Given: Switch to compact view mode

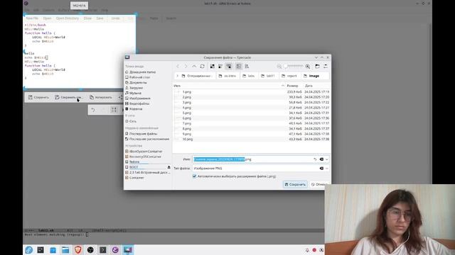Looking at the screenshot, I should pos(220,66).
